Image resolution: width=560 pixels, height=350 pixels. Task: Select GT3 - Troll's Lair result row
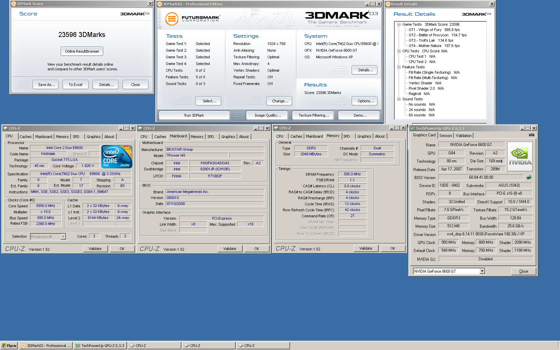[x=431, y=40]
